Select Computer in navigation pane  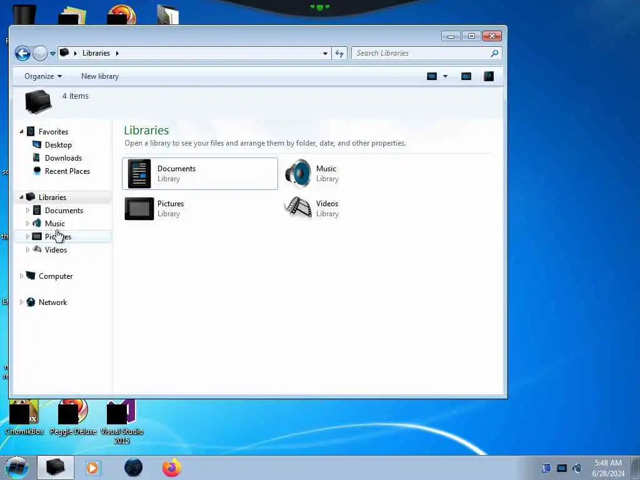[56, 276]
